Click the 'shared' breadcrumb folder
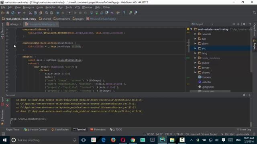The height and width of the screenshot is (144, 257). tap(45, 19)
